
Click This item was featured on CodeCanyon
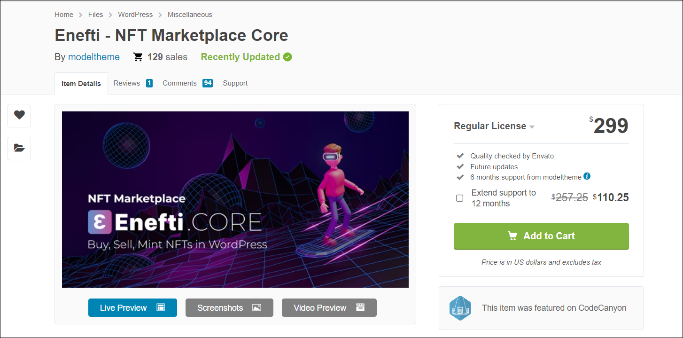(x=554, y=308)
